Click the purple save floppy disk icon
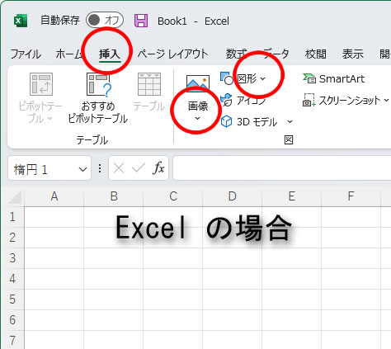 (141, 21)
